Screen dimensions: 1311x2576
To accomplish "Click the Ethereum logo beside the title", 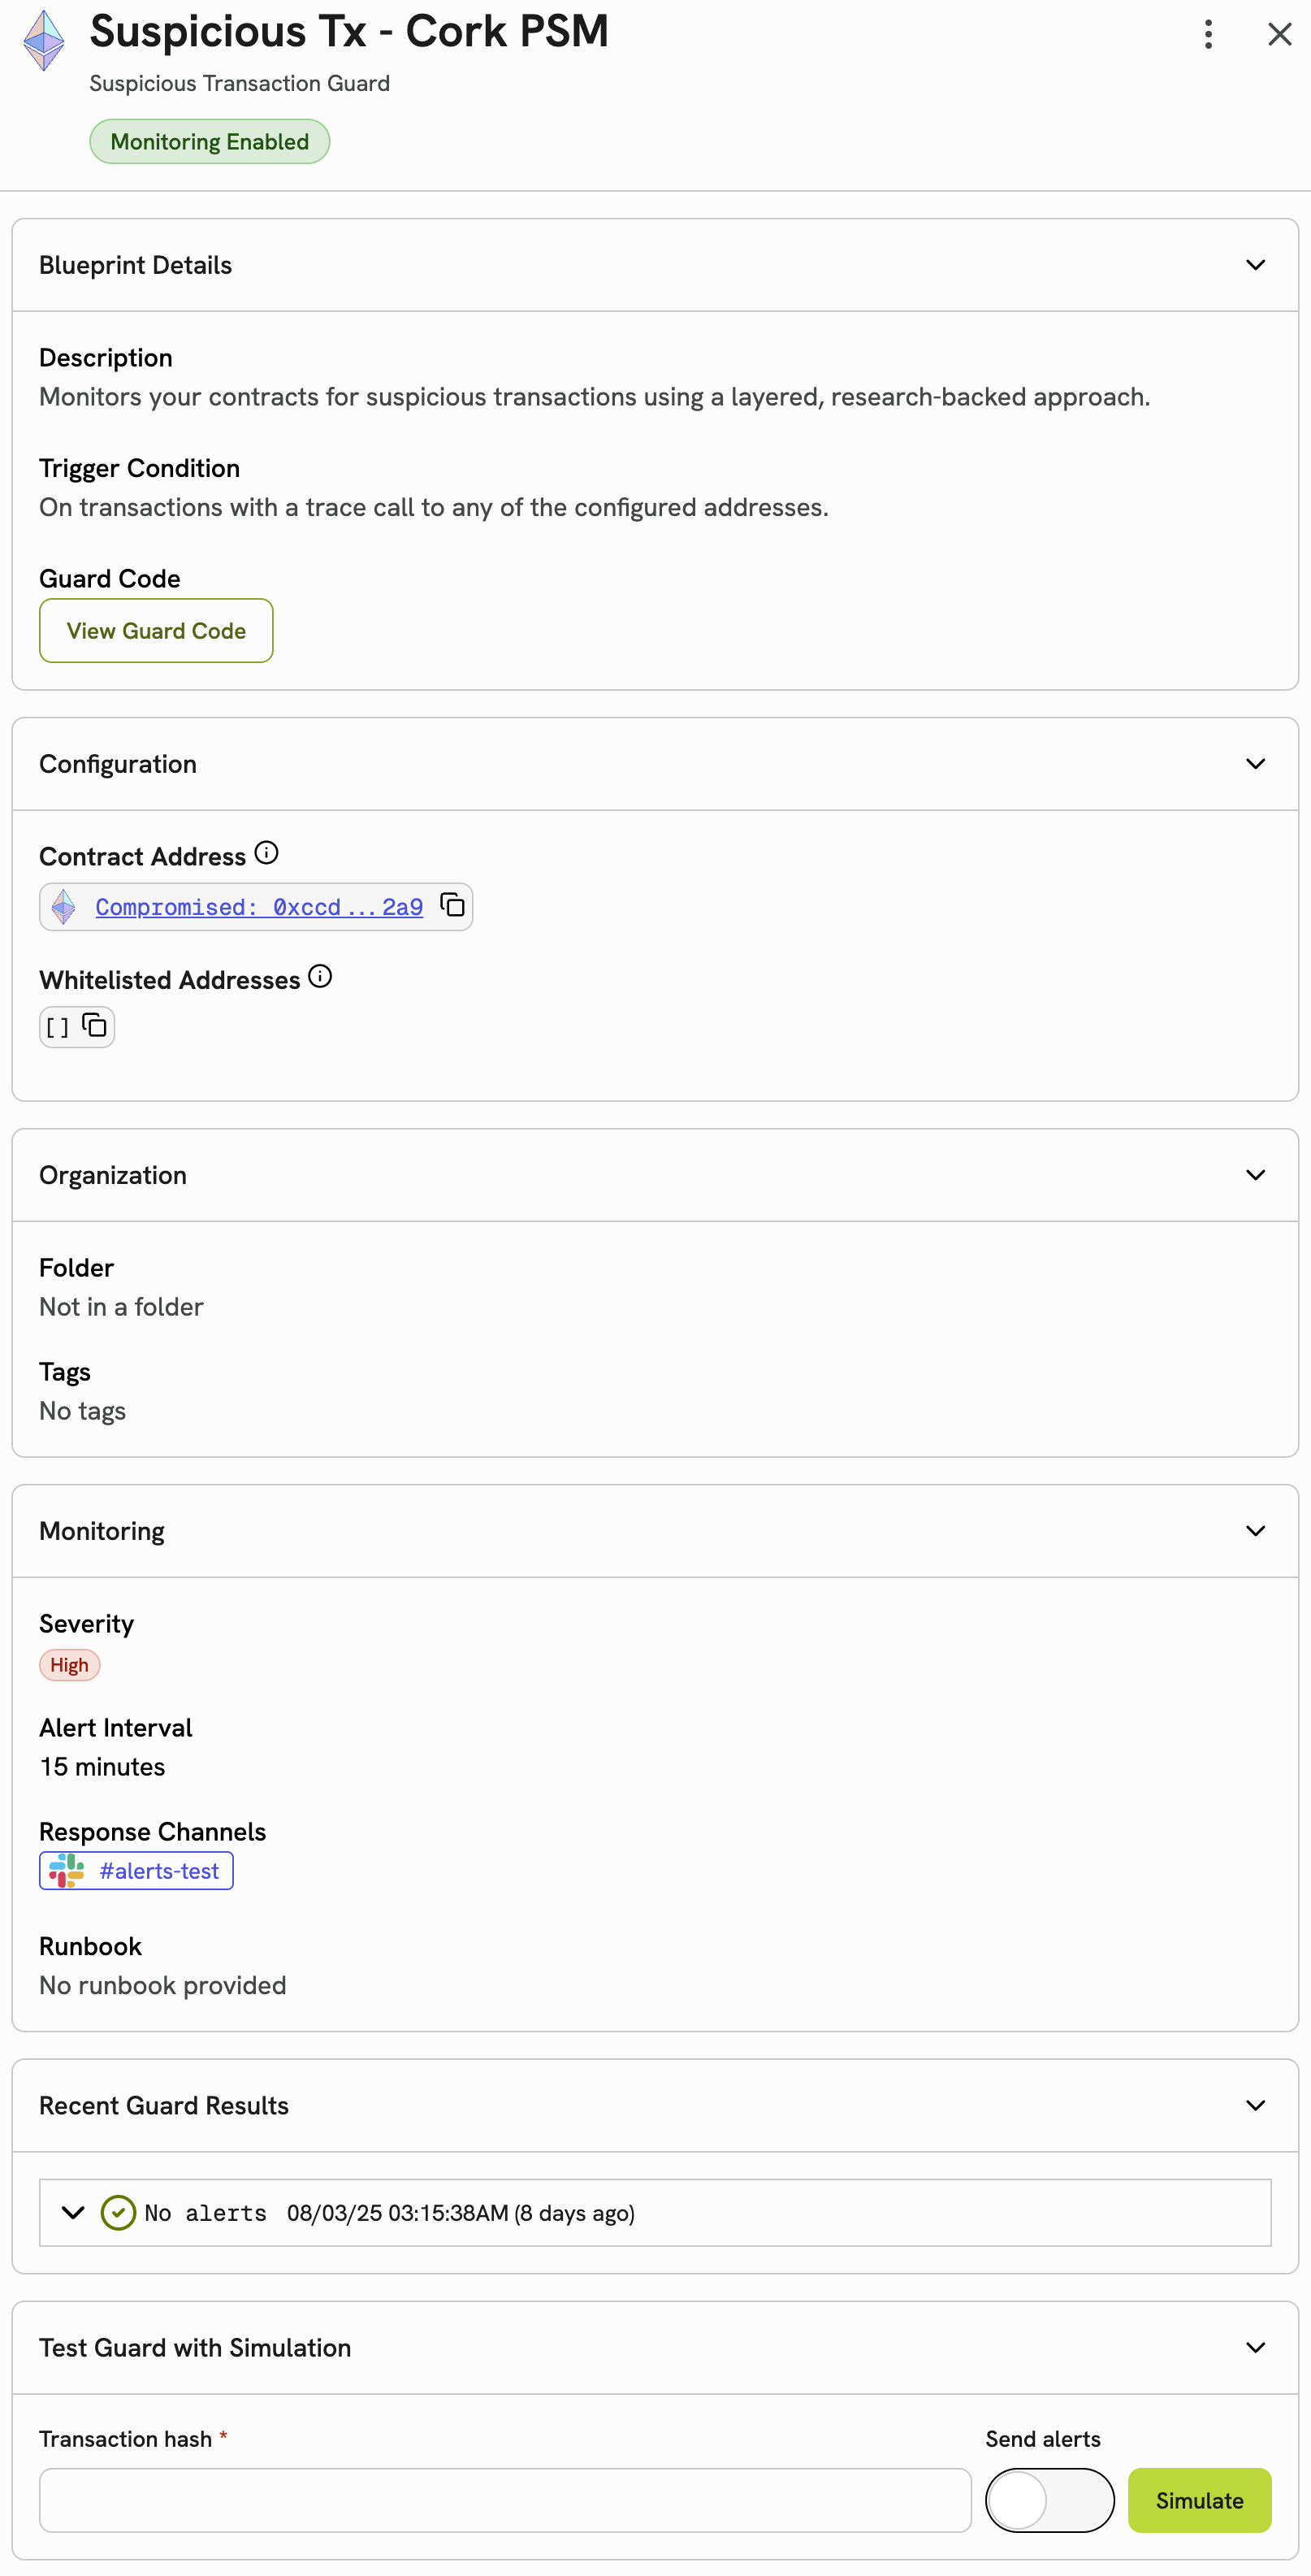I will click(44, 40).
